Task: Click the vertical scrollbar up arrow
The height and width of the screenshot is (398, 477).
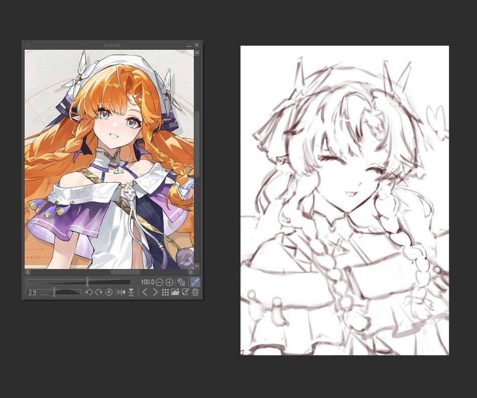Action: click(197, 53)
